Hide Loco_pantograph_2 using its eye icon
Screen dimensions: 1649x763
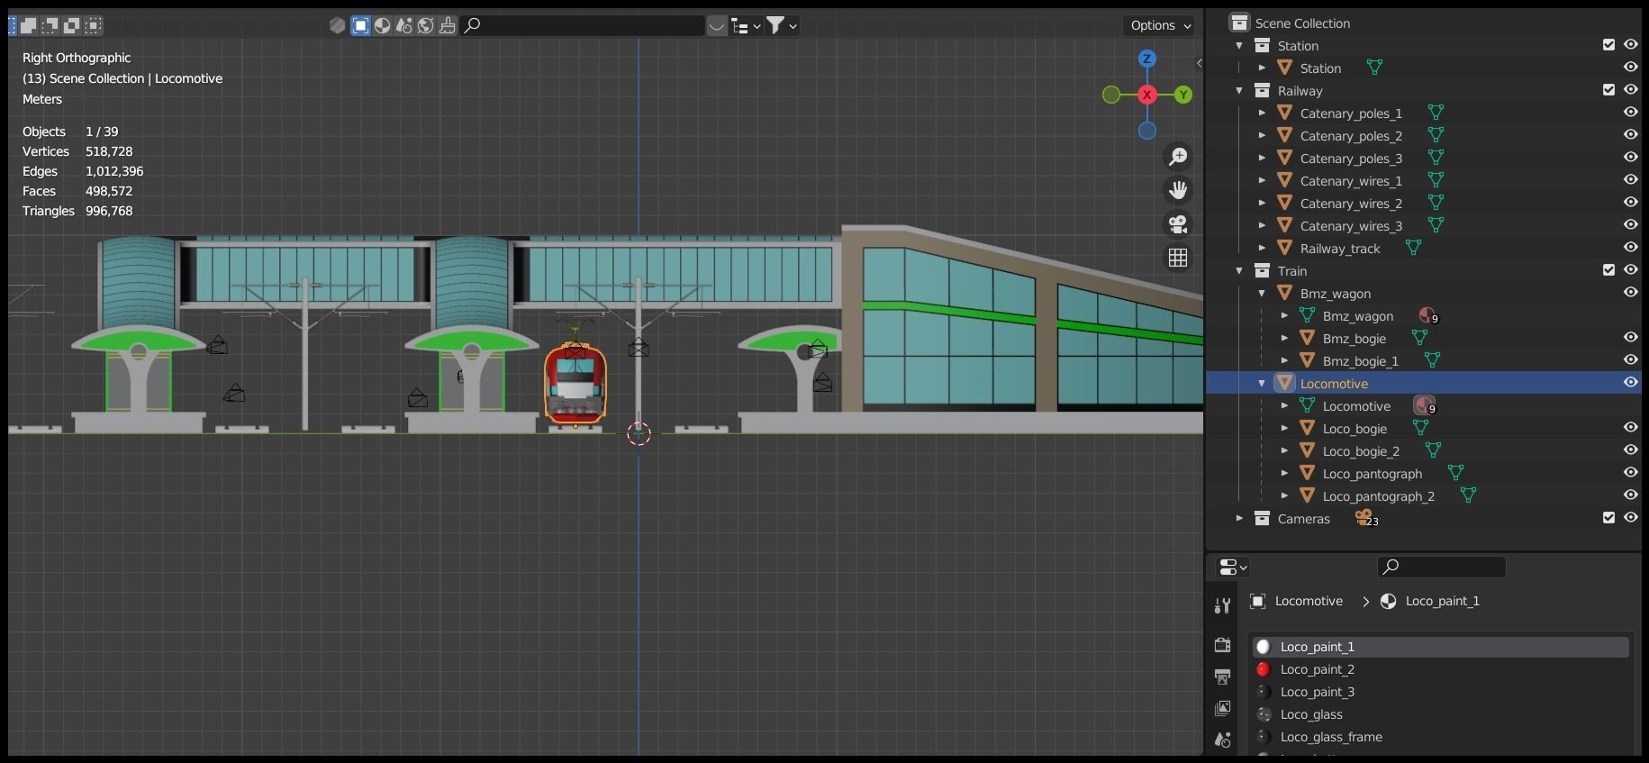click(x=1630, y=495)
